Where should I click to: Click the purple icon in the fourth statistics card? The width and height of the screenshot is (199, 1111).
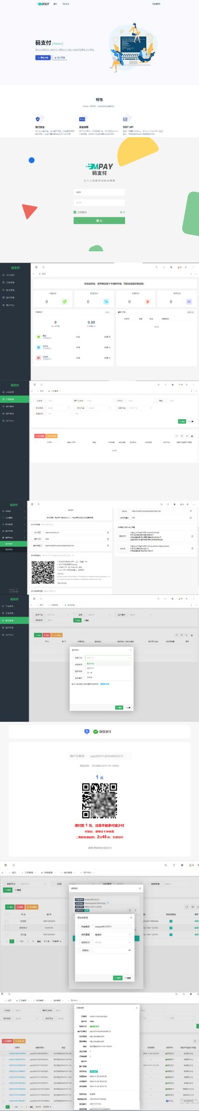pyautogui.click(x=189, y=302)
